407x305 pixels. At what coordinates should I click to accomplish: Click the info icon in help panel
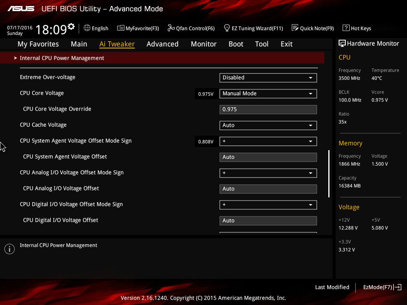tap(10, 249)
